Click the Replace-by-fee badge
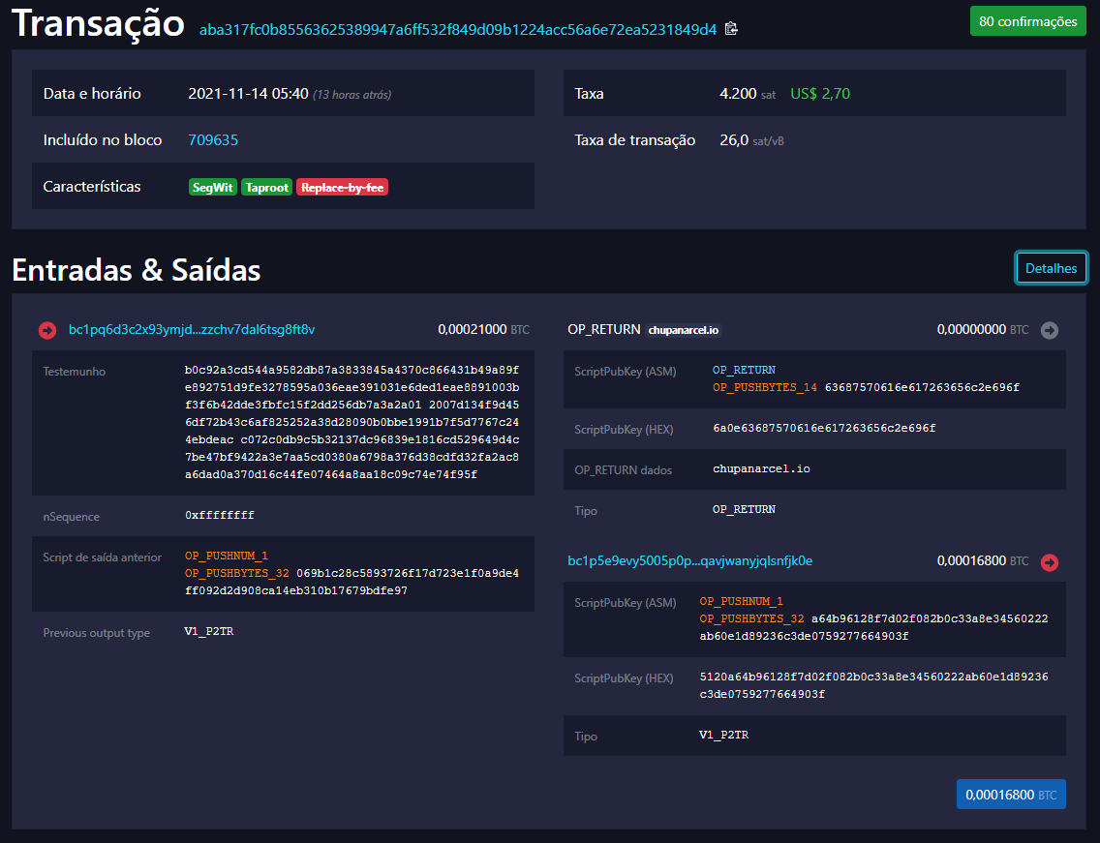Viewport: 1100px width, 843px height. point(342,188)
